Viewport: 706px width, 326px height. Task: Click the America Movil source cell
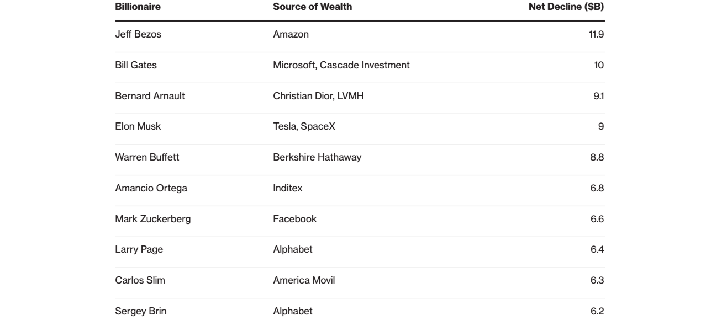304,280
